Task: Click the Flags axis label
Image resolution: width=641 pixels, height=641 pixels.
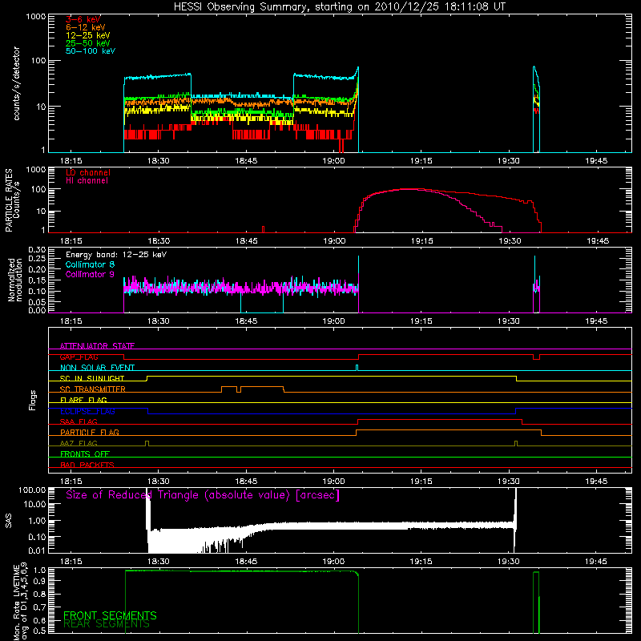Action: [x=33, y=400]
